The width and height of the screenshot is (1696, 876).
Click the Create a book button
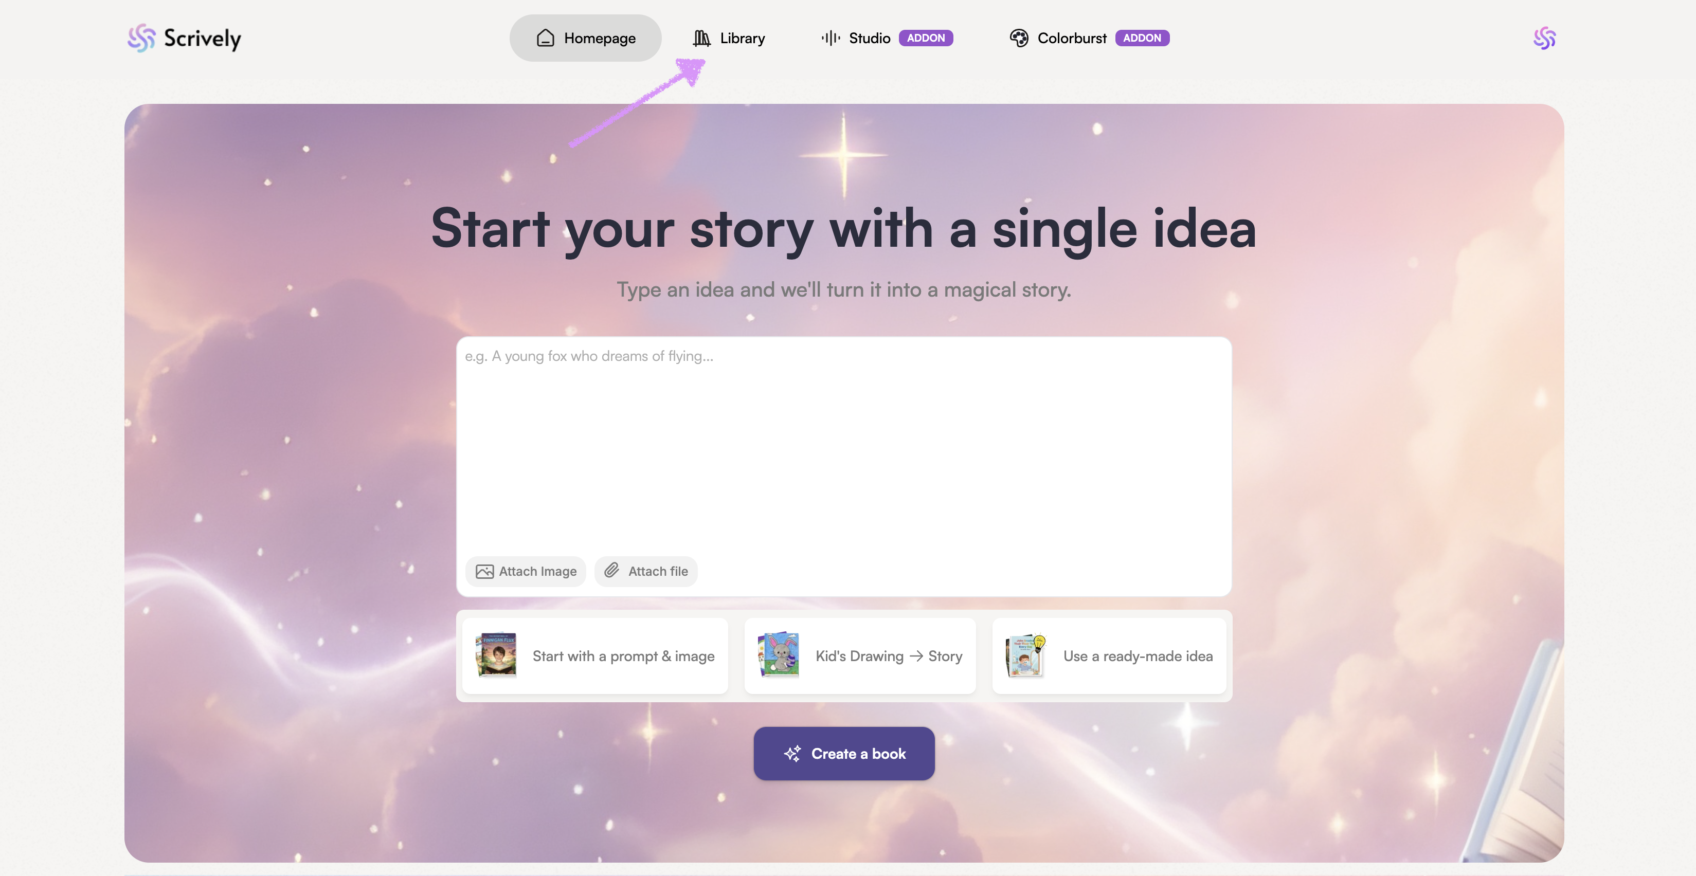(844, 754)
